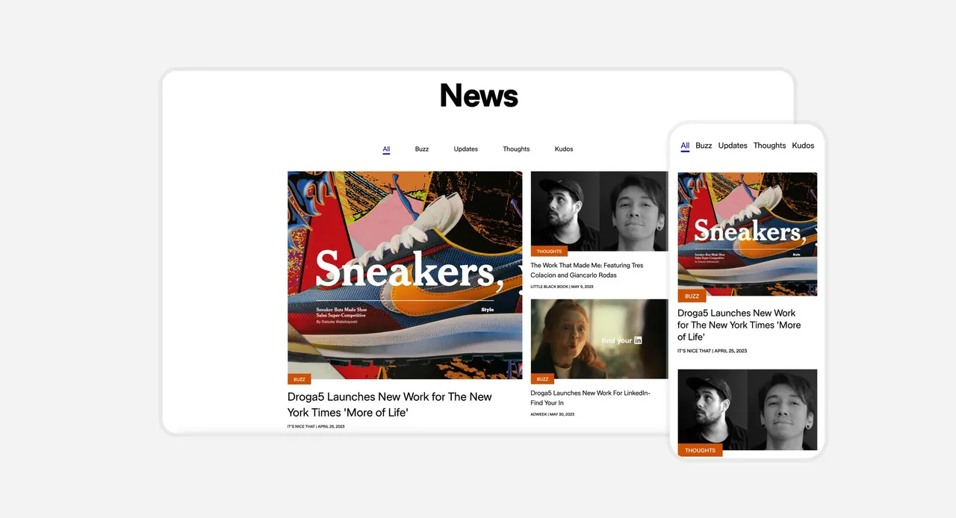Click mobile byline 'IT'S NICE THAT | APRIL 25, 2023'
Image resolution: width=956 pixels, height=518 pixels.
click(x=712, y=351)
